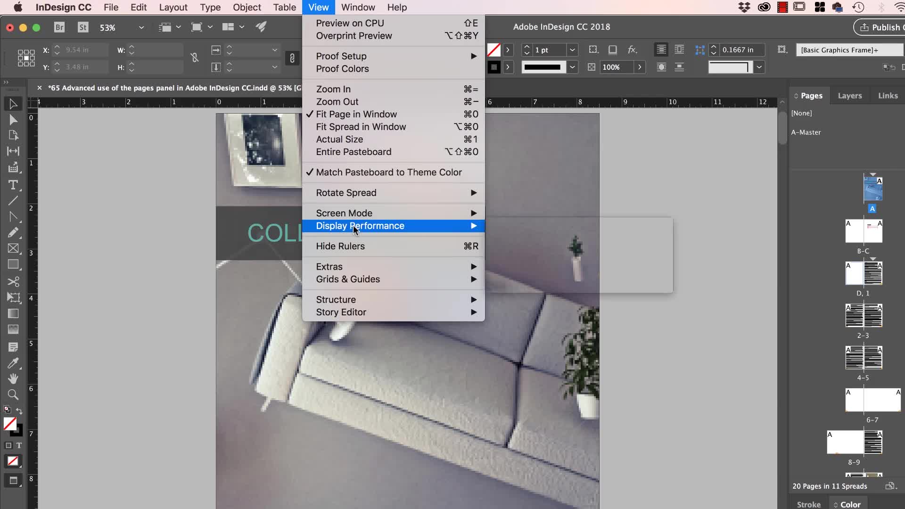Toggle Match Pasteboard to Theme Color
This screenshot has width=905, height=509.
393,172
